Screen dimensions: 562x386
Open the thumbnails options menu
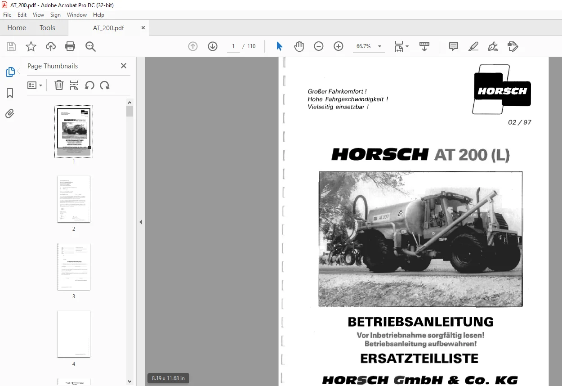tap(35, 85)
